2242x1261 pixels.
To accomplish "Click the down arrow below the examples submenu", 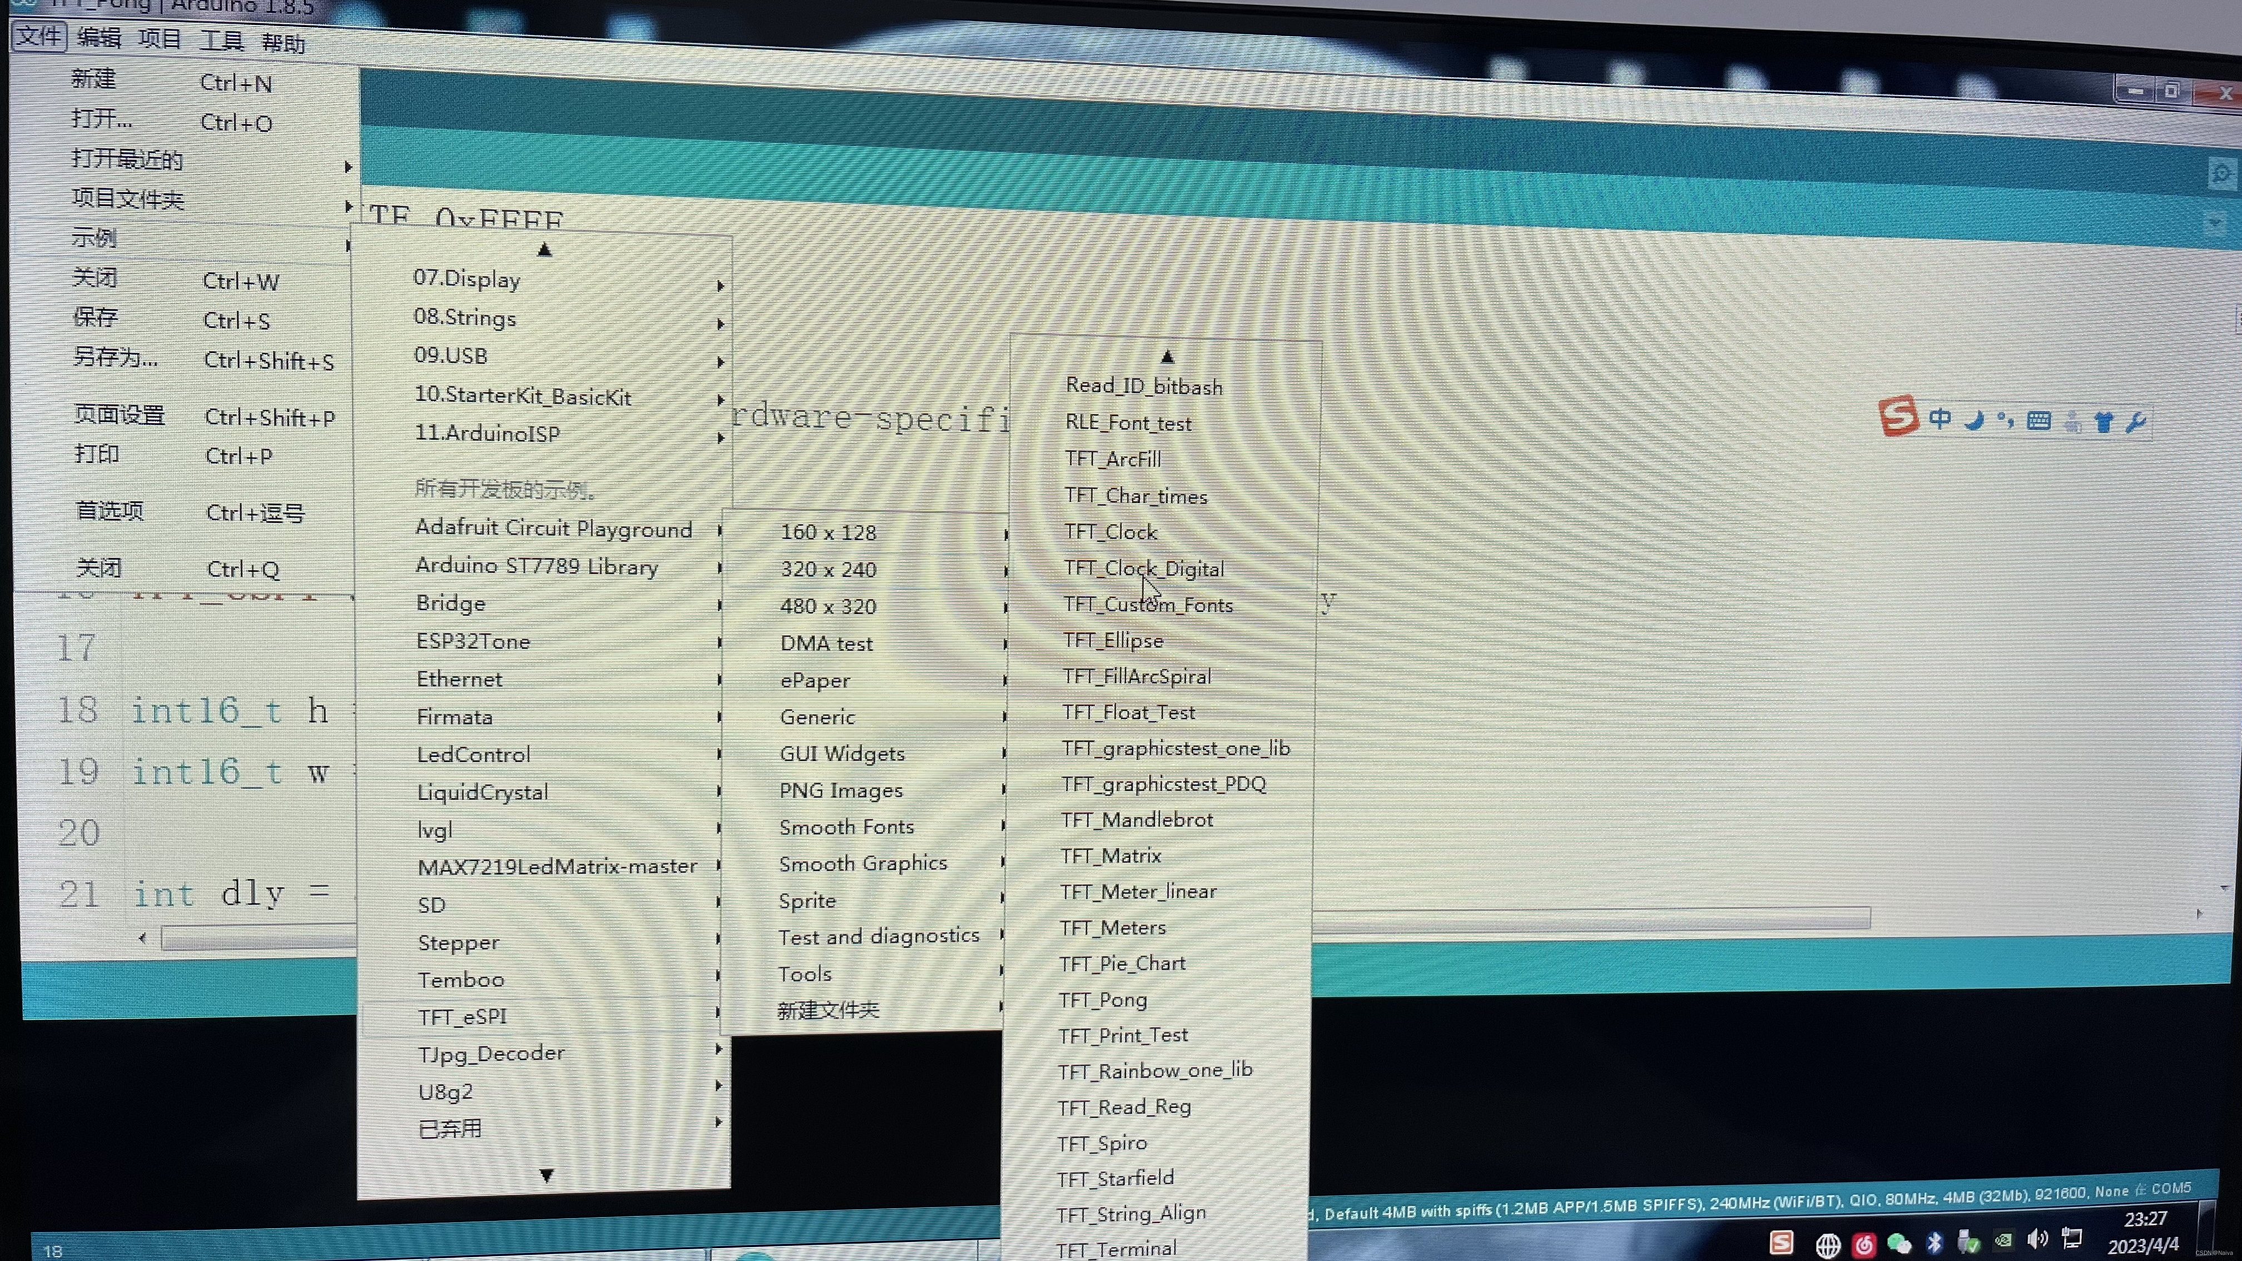I will (x=547, y=1176).
